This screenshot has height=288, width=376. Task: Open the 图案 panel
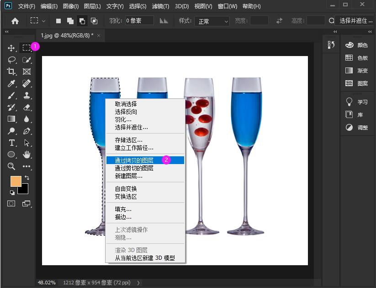pyautogui.click(x=356, y=83)
